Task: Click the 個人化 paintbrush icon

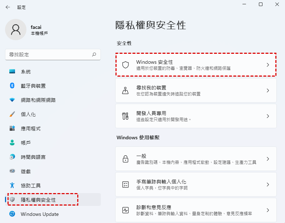Action: coord(12,114)
